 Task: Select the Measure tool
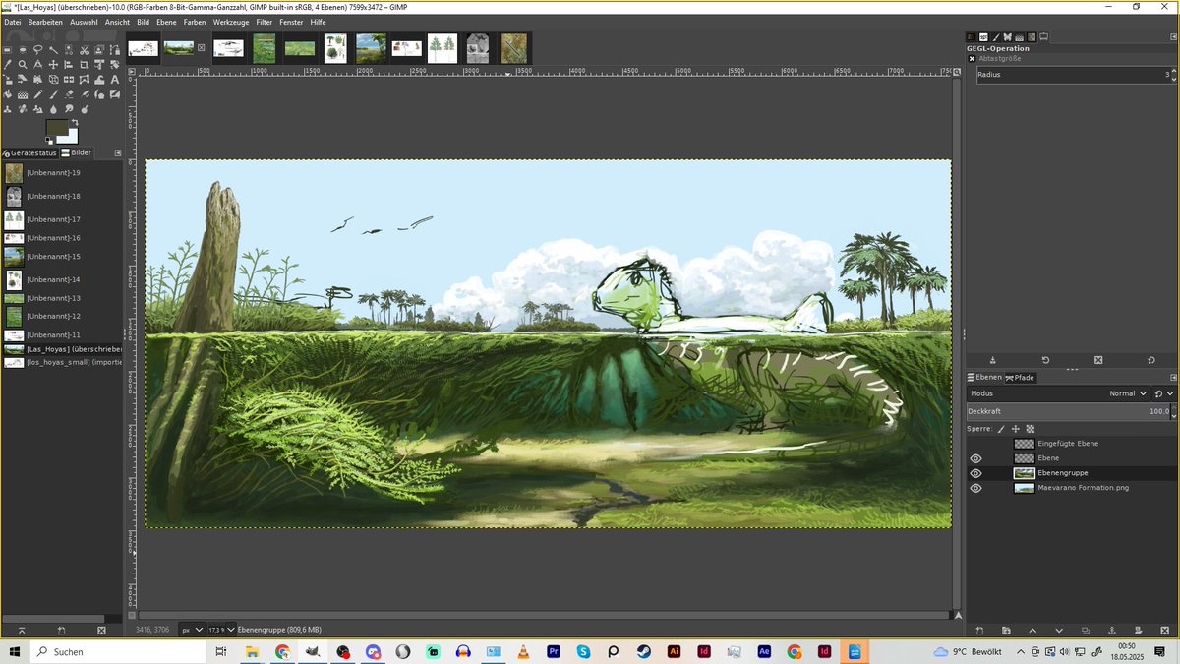point(37,65)
